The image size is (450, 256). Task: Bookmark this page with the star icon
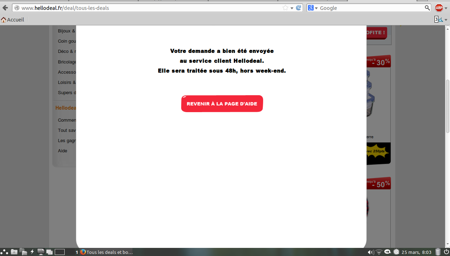(285, 8)
